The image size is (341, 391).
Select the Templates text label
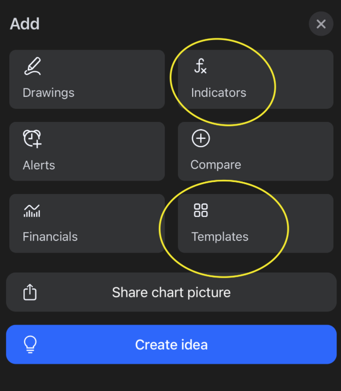[220, 237]
